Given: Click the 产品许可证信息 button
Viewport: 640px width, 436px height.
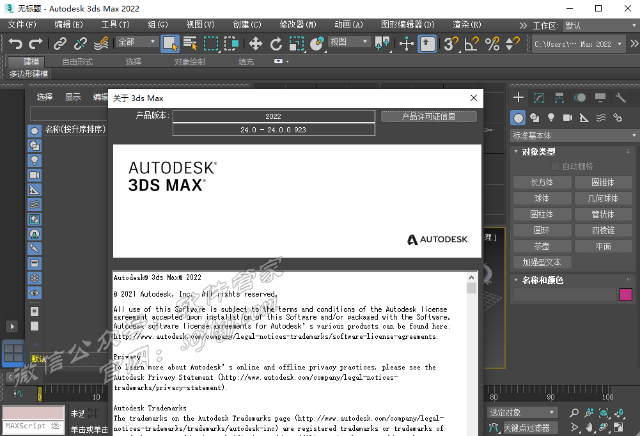Looking at the screenshot, I should point(428,116).
